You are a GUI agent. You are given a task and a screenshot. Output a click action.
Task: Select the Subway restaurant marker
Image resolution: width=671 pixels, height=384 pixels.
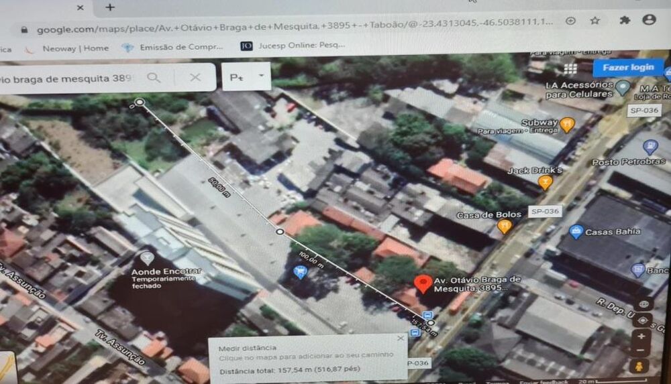[x=566, y=123]
